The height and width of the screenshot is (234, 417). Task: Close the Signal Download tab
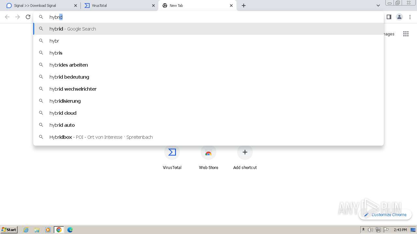(x=76, y=6)
